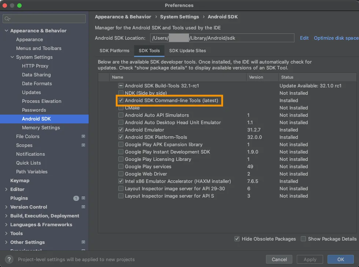Open Path Variables settings
The height and width of the screenshot is (267, 359).
tap(32, 172)
